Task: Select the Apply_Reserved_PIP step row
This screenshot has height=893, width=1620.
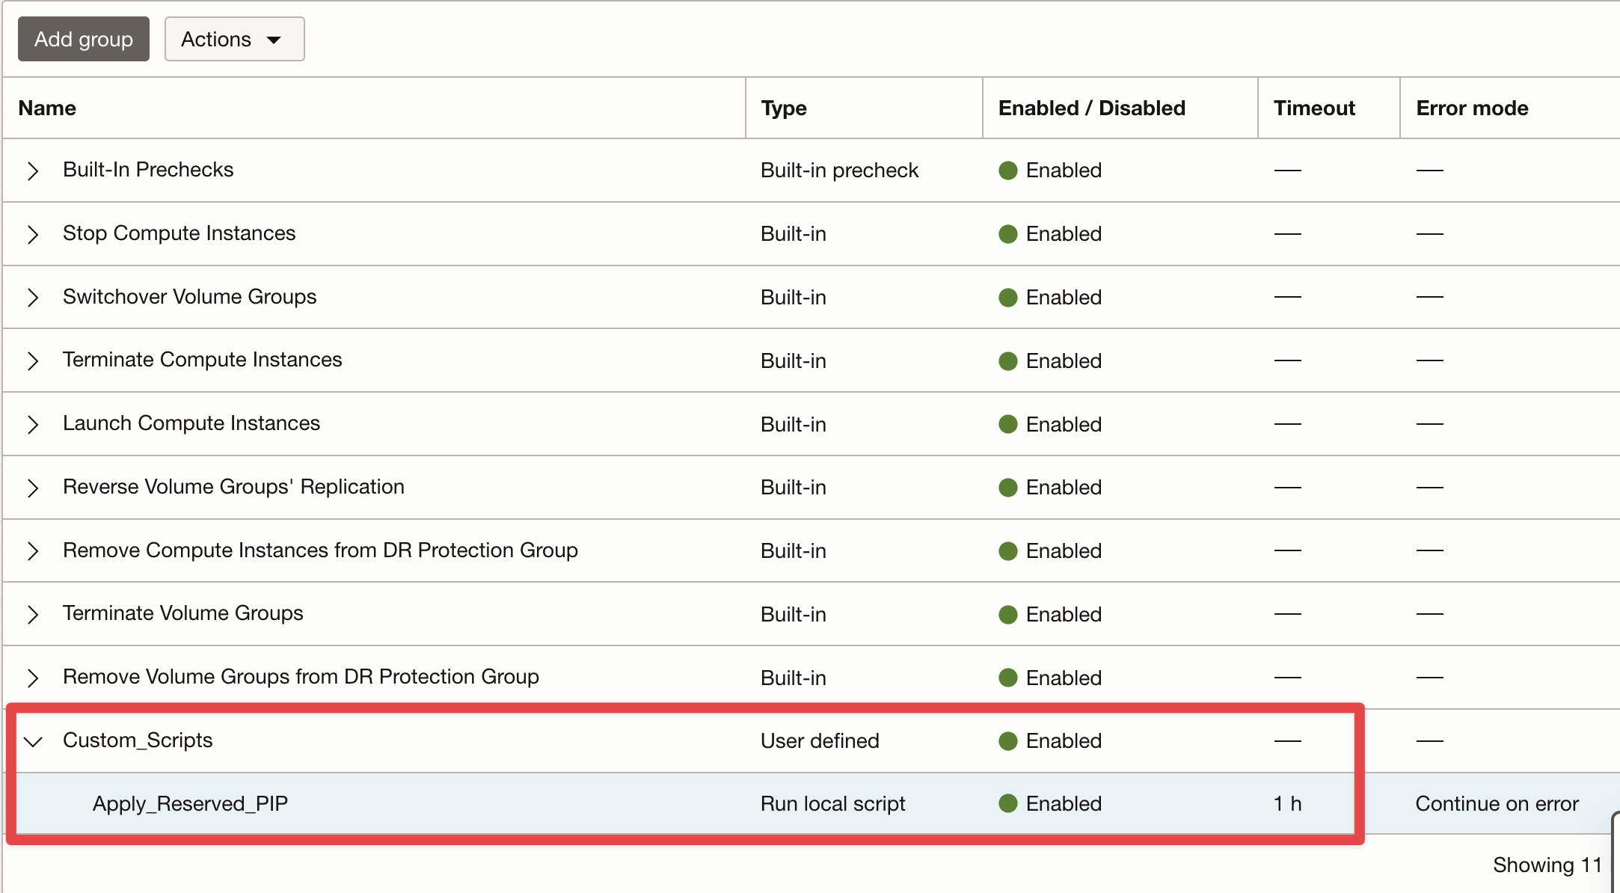Action: [x=190, y=804]
